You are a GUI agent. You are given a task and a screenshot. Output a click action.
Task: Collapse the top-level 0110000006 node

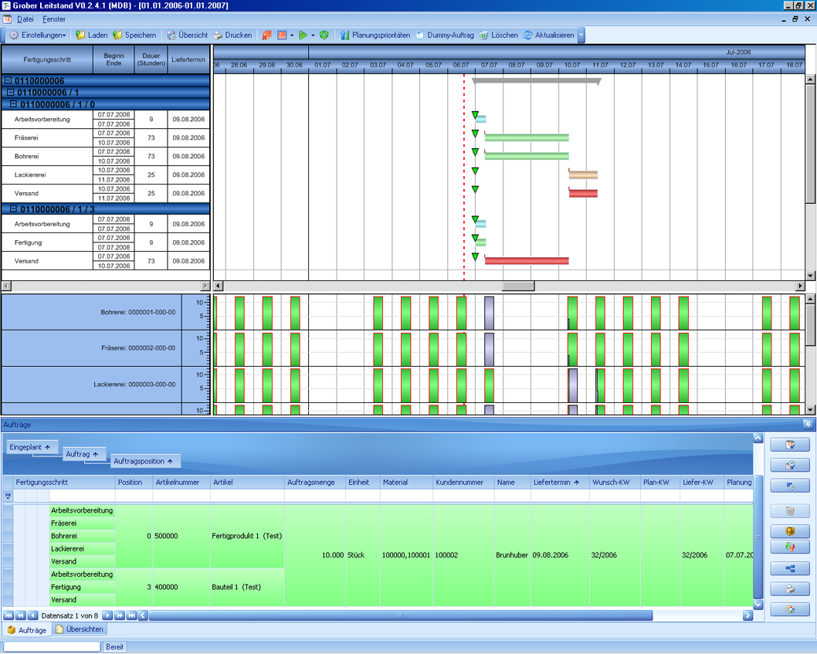coord(8,80)
